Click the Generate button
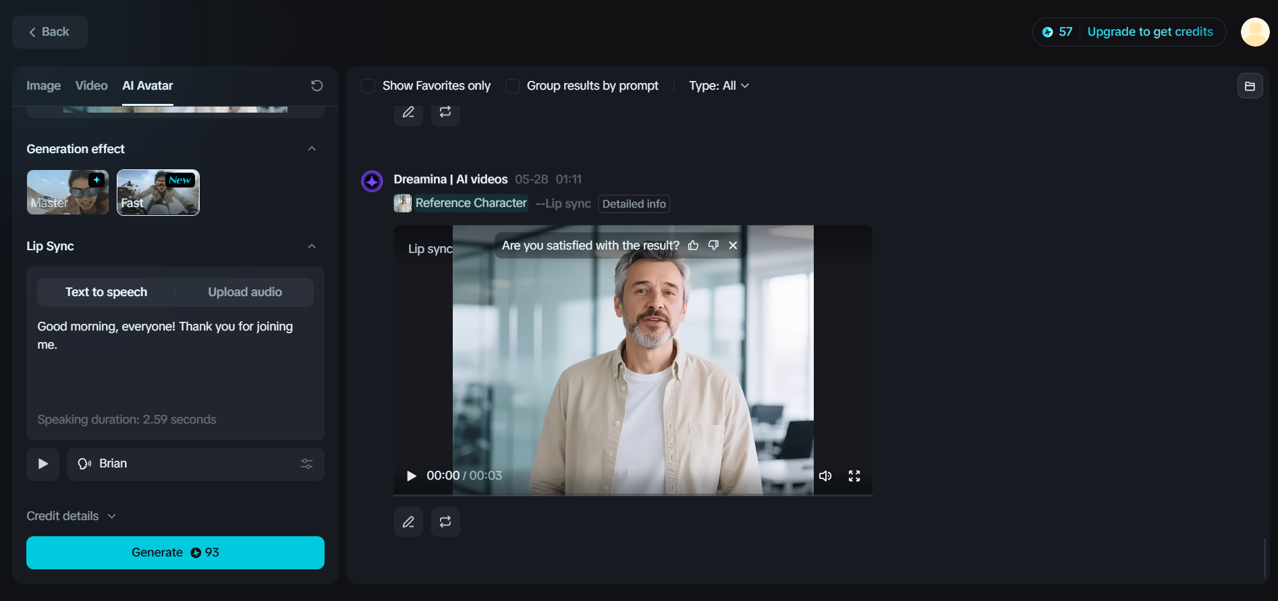 pyautogui.click(x=175, y=552)
